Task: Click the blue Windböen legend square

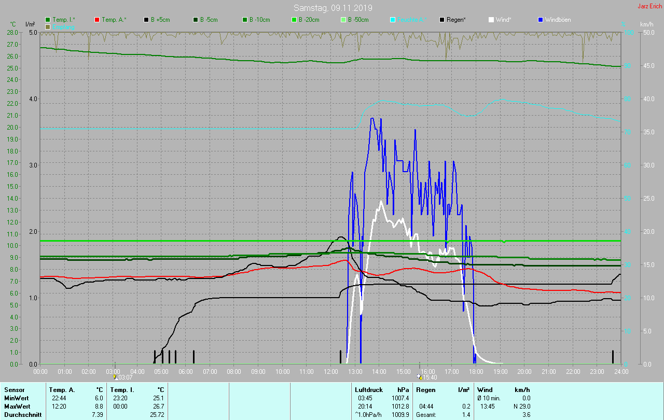Action: tap(541, 20)
